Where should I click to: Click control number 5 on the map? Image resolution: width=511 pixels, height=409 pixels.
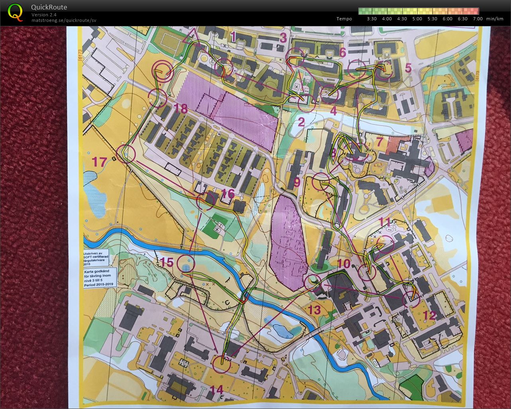point(408,67)
